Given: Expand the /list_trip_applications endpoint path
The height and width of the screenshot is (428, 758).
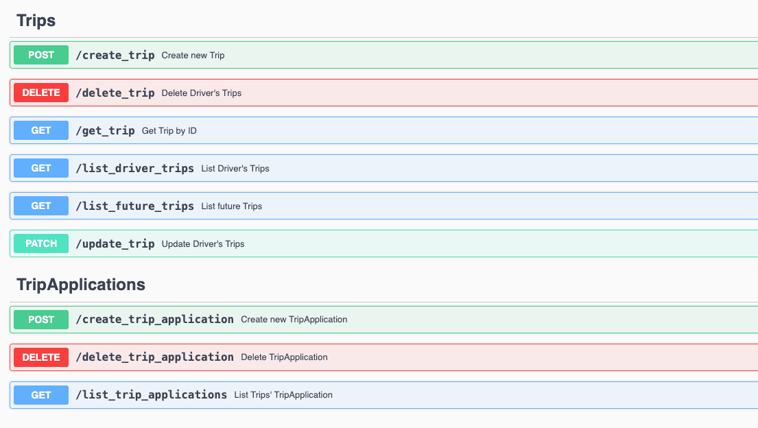Looking at the screenshot, I should pos(151,395).
